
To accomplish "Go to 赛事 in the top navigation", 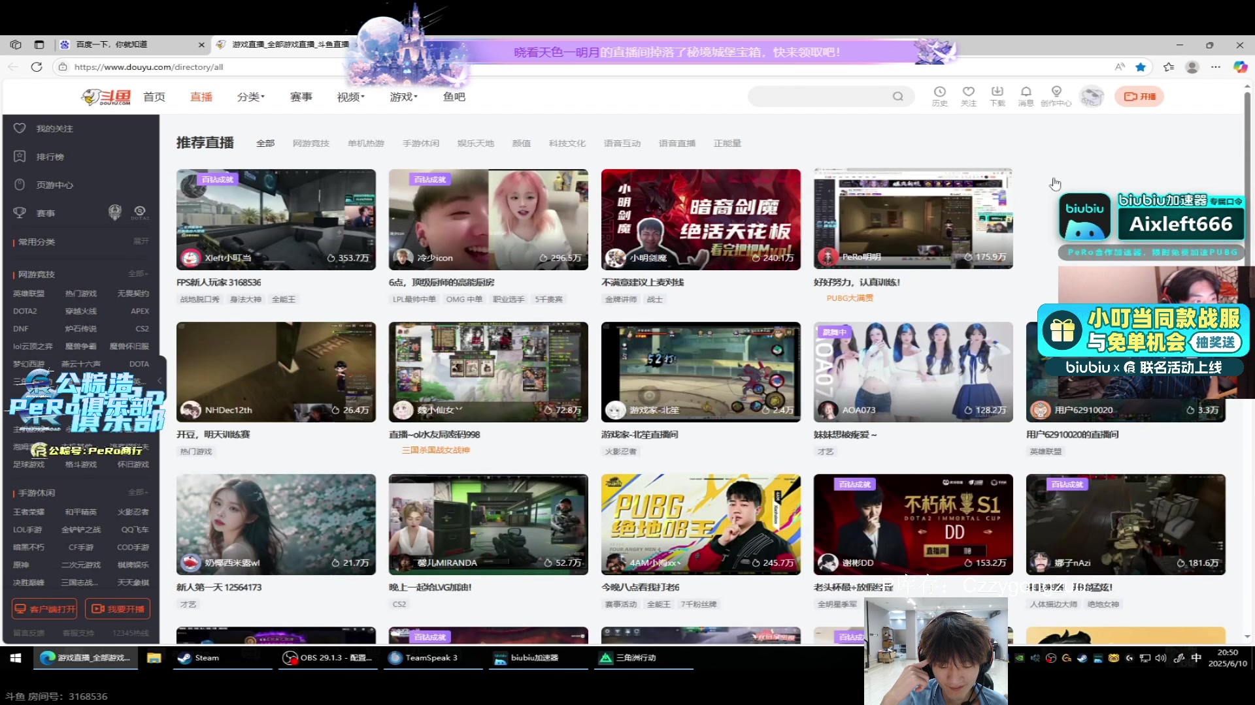I will (x=301, y=97).
